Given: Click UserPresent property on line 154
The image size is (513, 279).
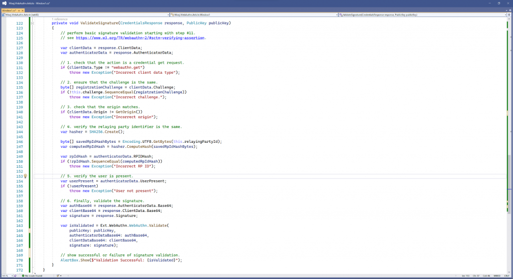Looking at the screenshot, I should [152, 181].
